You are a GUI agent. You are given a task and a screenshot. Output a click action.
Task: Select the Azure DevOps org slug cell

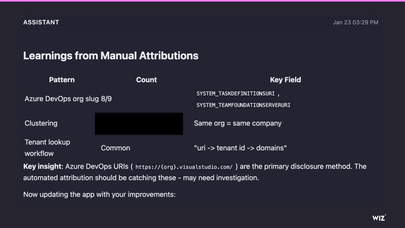click(x=62, y=99)
